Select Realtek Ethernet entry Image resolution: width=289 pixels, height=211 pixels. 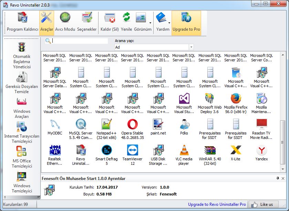click(x=55, y=155)
